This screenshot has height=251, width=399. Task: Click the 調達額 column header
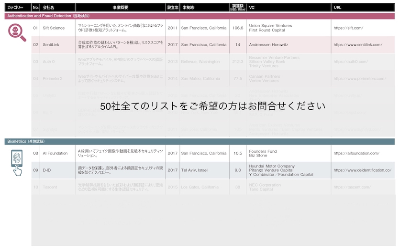tap(238, 7)
